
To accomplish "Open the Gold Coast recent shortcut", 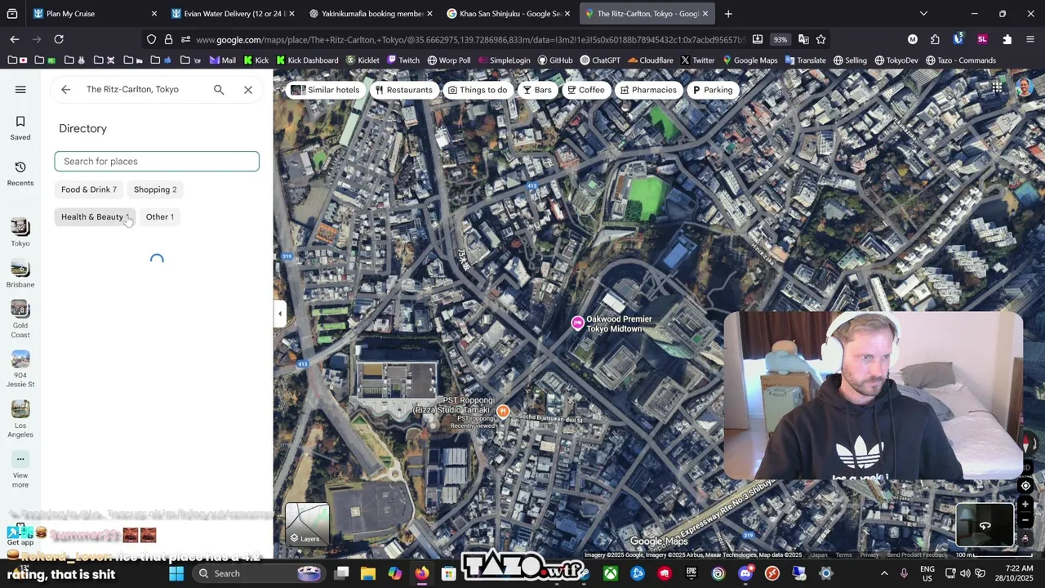I will coord(20,318).
